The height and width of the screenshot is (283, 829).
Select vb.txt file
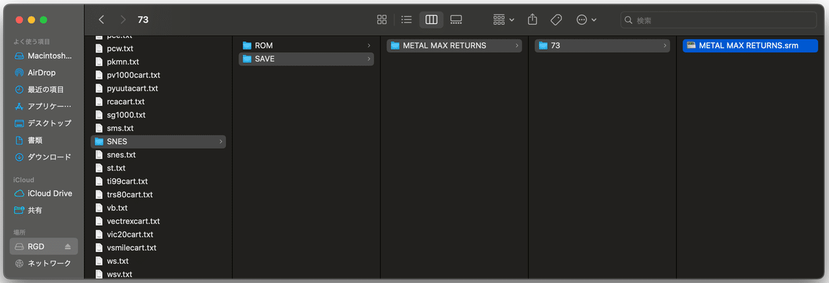158,208
